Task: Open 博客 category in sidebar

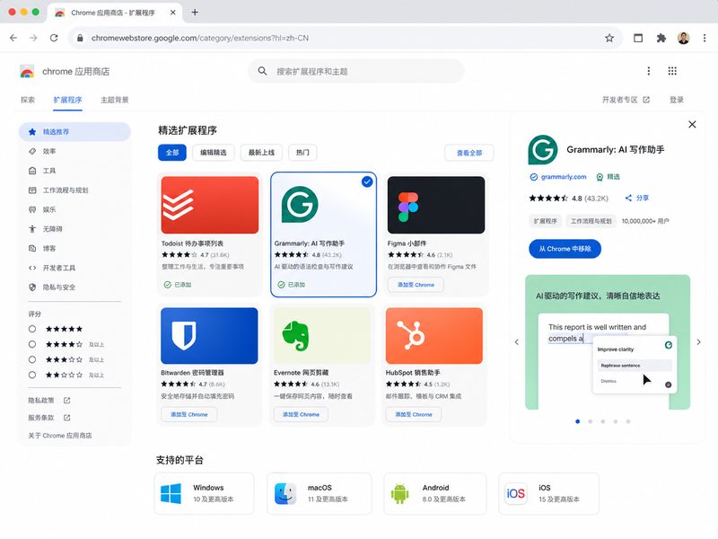Action: 74,249
